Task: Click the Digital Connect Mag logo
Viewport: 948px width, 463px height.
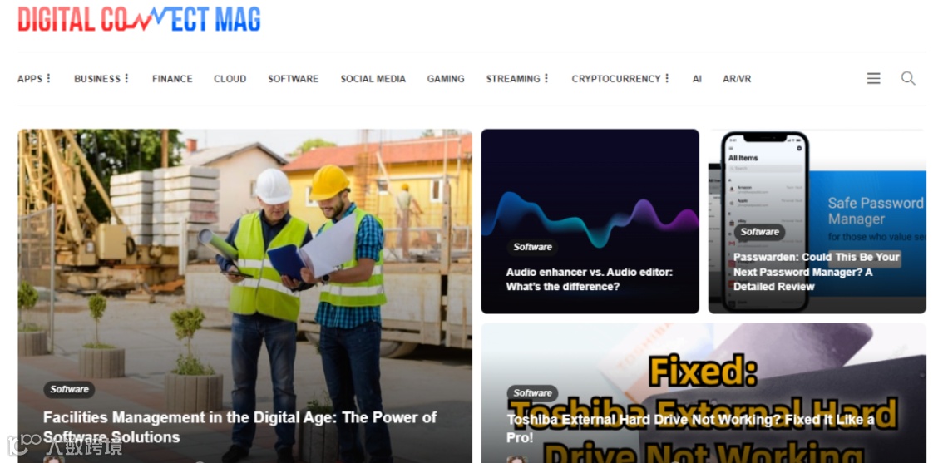Action: 139,19
